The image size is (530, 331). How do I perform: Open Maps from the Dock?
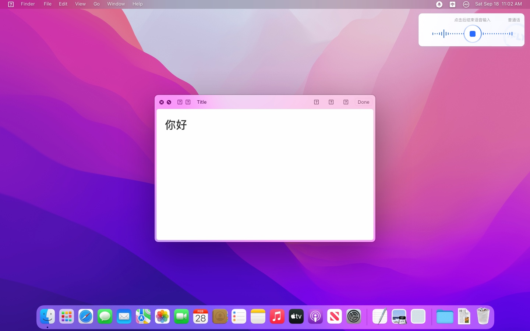[143, 316]
